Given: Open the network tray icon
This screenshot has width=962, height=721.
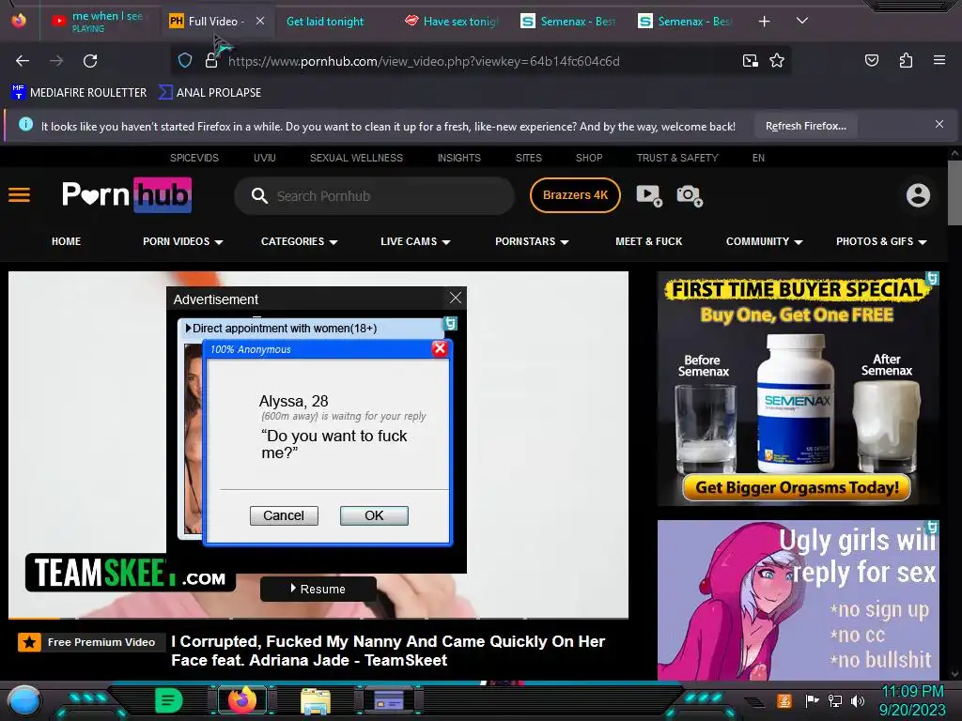Looking at the screenshot, I should [834, 700].
